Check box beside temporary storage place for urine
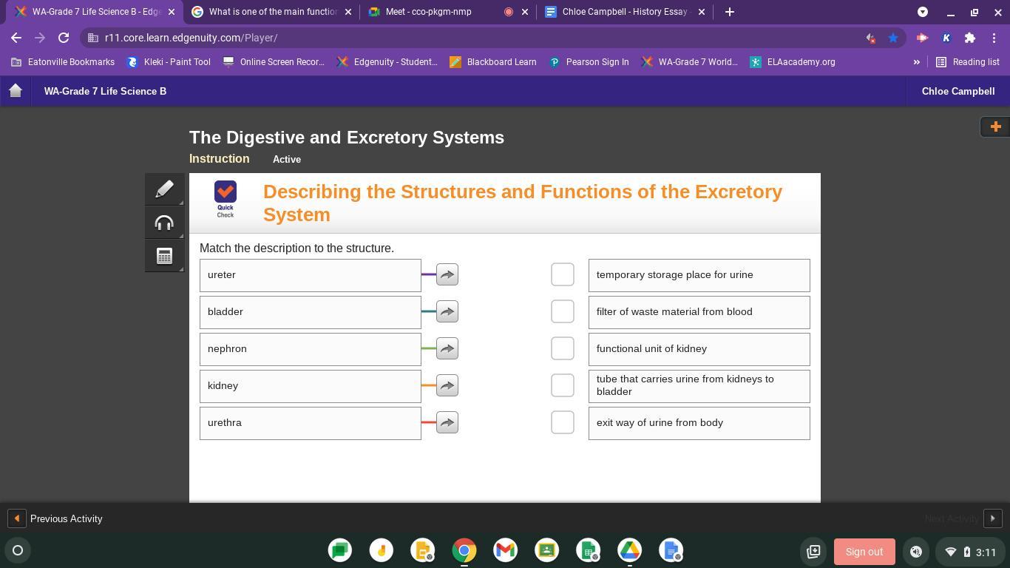 coord(562,274)
